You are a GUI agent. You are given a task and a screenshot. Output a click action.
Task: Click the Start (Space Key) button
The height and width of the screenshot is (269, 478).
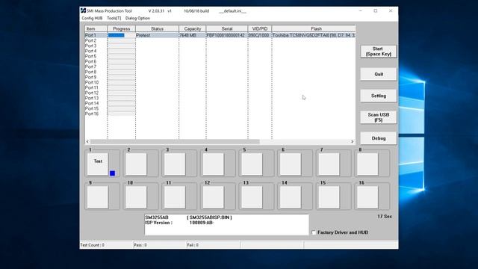[379, 52]
